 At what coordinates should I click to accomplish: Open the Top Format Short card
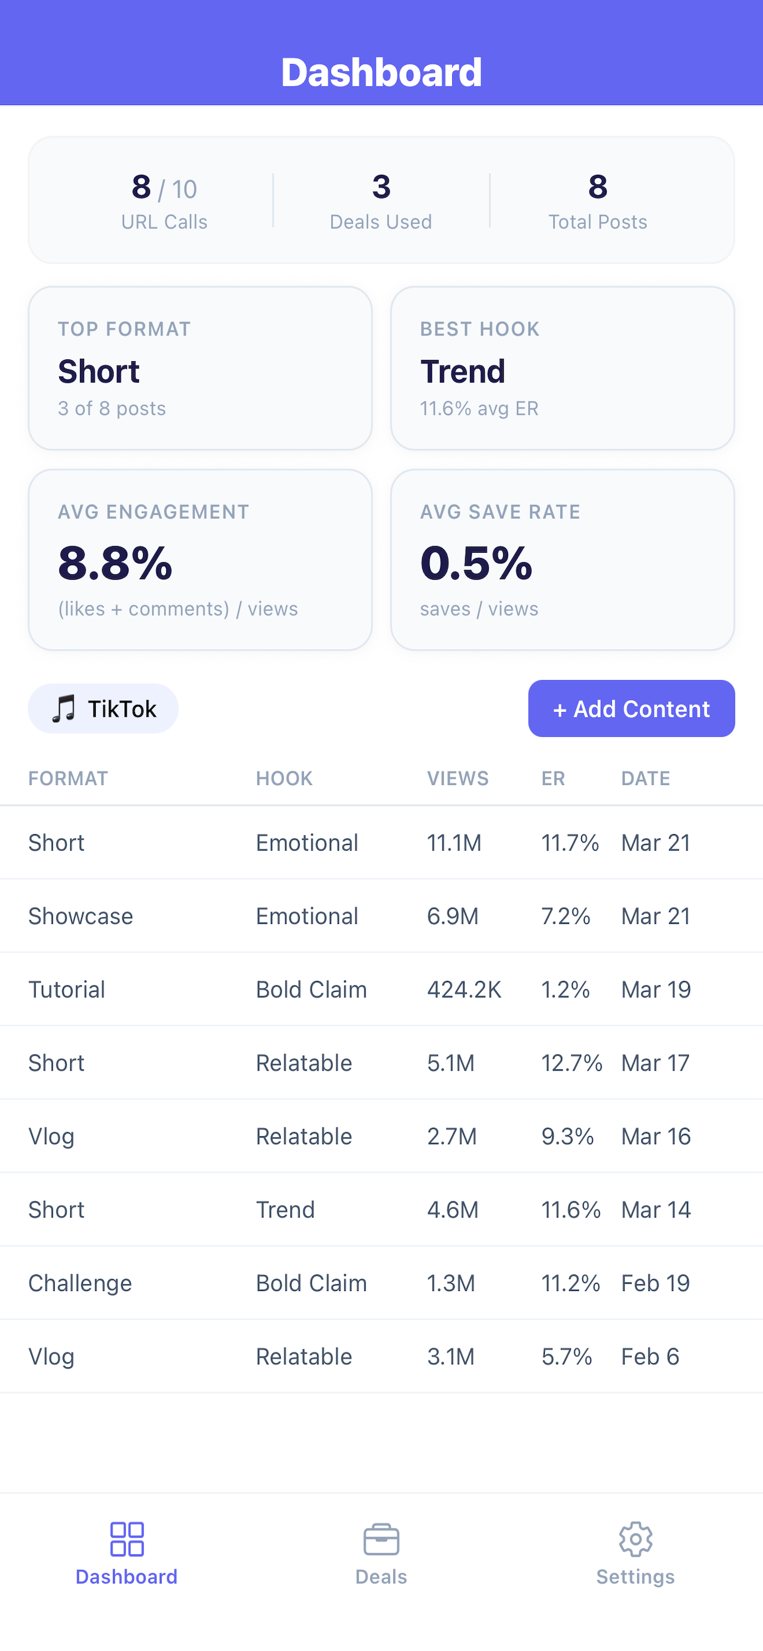200,369
